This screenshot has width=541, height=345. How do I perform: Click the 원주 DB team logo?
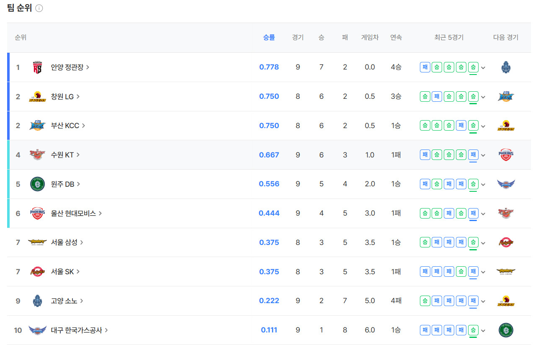[x=37, y=184]
